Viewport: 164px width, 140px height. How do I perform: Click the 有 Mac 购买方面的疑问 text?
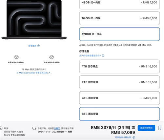[x=34, y=70]
